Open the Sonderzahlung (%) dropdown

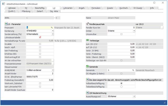click(53, 34)
